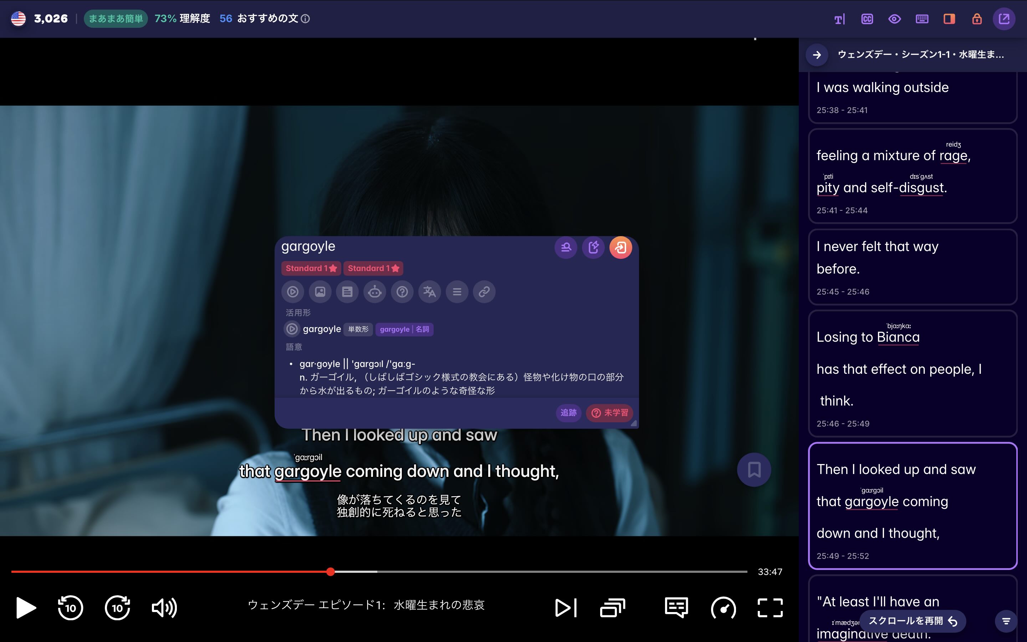Select the "Standard 1" vocabulary tag

[x=311, y=268]
